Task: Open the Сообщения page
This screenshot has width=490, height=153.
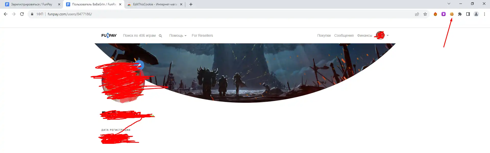Action: [x=344, y=35]
